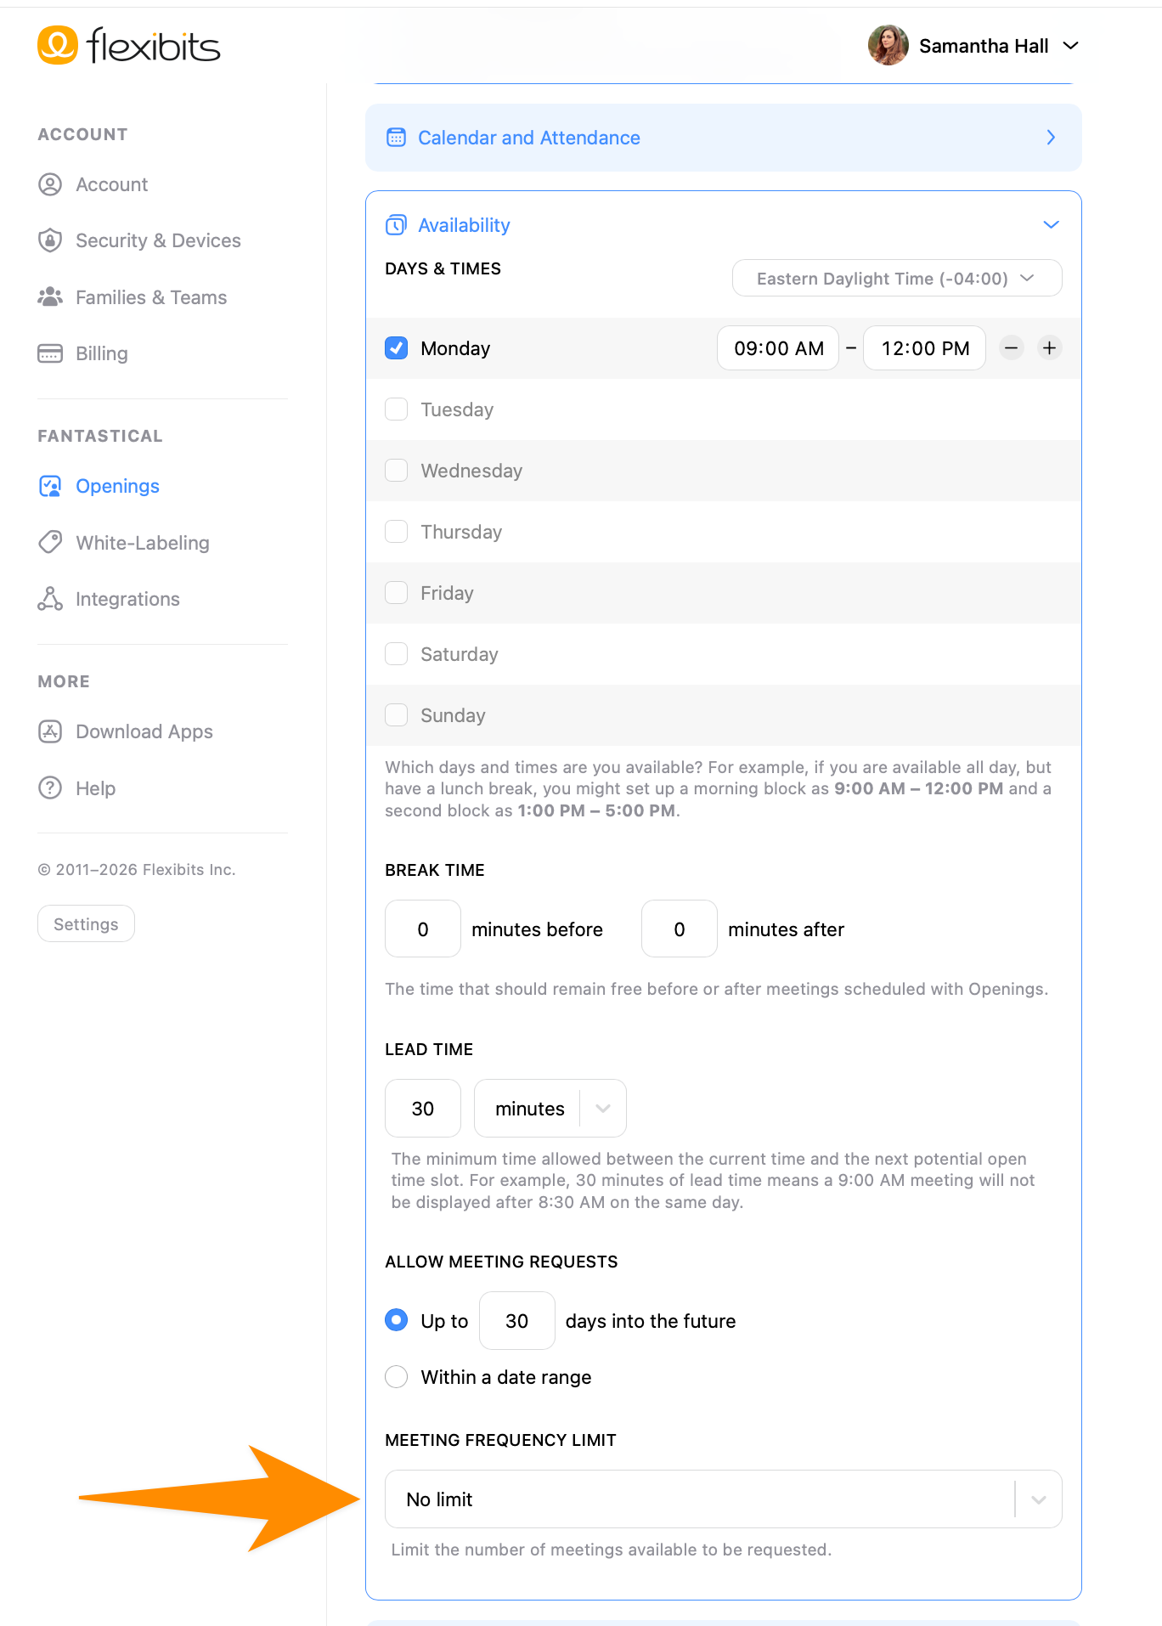Uncheck the Monday availability checkbox

pos(397,347)
